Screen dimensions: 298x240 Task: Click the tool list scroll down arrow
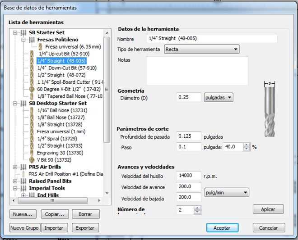tap(107, 193)
